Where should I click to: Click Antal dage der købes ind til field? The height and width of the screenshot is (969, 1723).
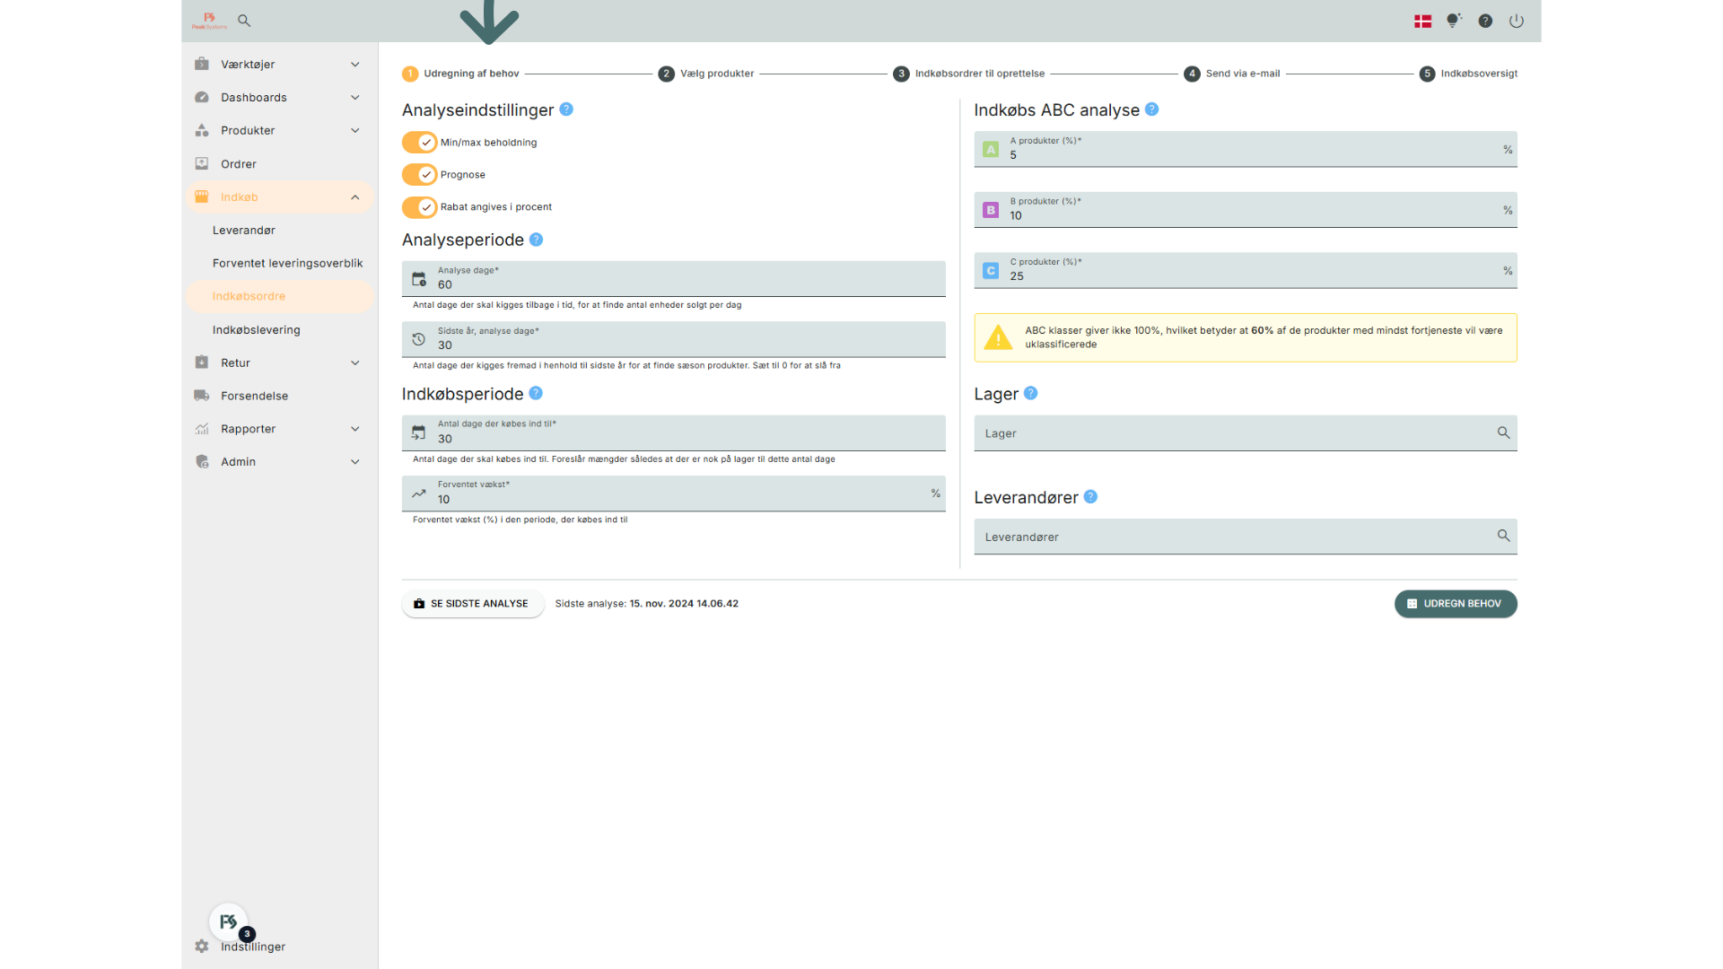click(x=674, y=432)
